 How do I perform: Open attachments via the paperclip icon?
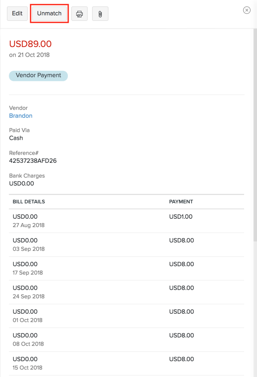pos(100,14)
